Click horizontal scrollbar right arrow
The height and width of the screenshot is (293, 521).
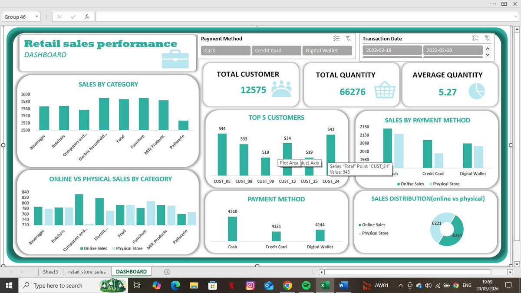(511, 272)
